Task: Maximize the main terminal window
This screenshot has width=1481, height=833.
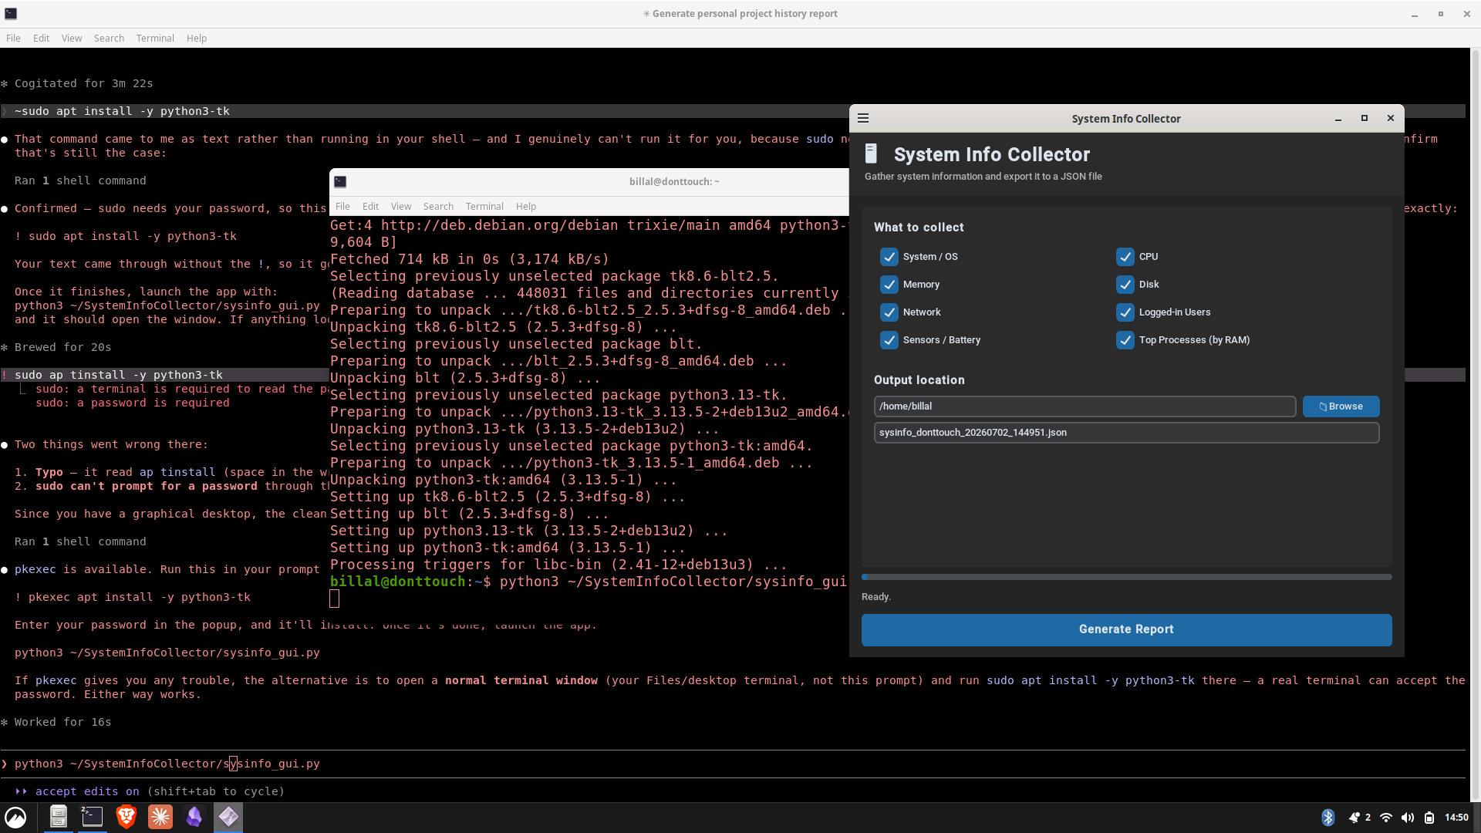Action: tap(1441, 14)
